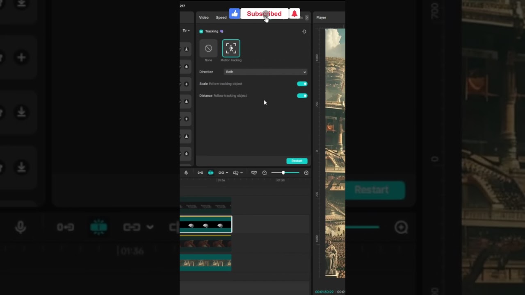
Task: Open the sort filter icon in media panel
Action: point(186,31)
